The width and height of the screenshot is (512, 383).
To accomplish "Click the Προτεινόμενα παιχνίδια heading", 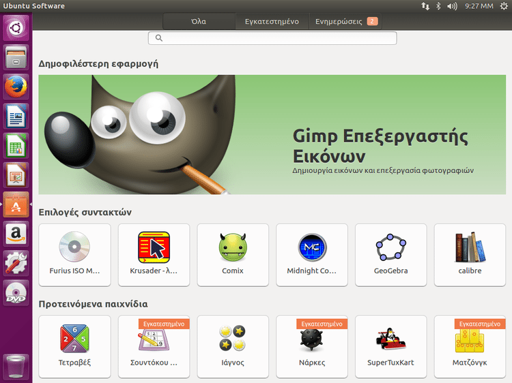I will [93, 304].
